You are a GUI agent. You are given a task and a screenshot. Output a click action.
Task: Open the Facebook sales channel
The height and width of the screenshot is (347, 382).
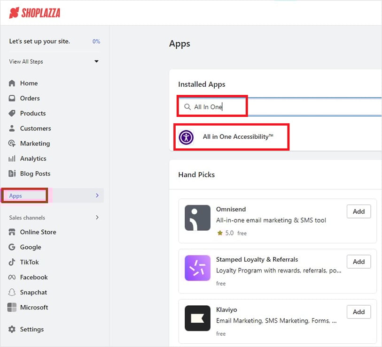point(34,277)
